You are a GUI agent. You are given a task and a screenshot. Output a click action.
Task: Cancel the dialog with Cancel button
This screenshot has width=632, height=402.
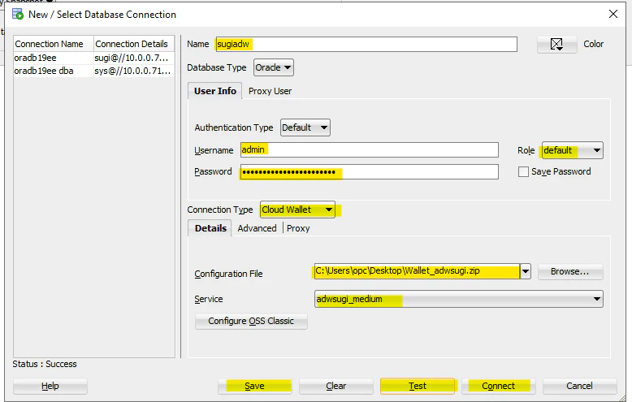click(579, 386)
